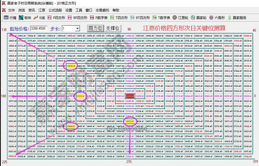Open the 公式选股 menu
This screenshot has width=259, height=166.
55,10
